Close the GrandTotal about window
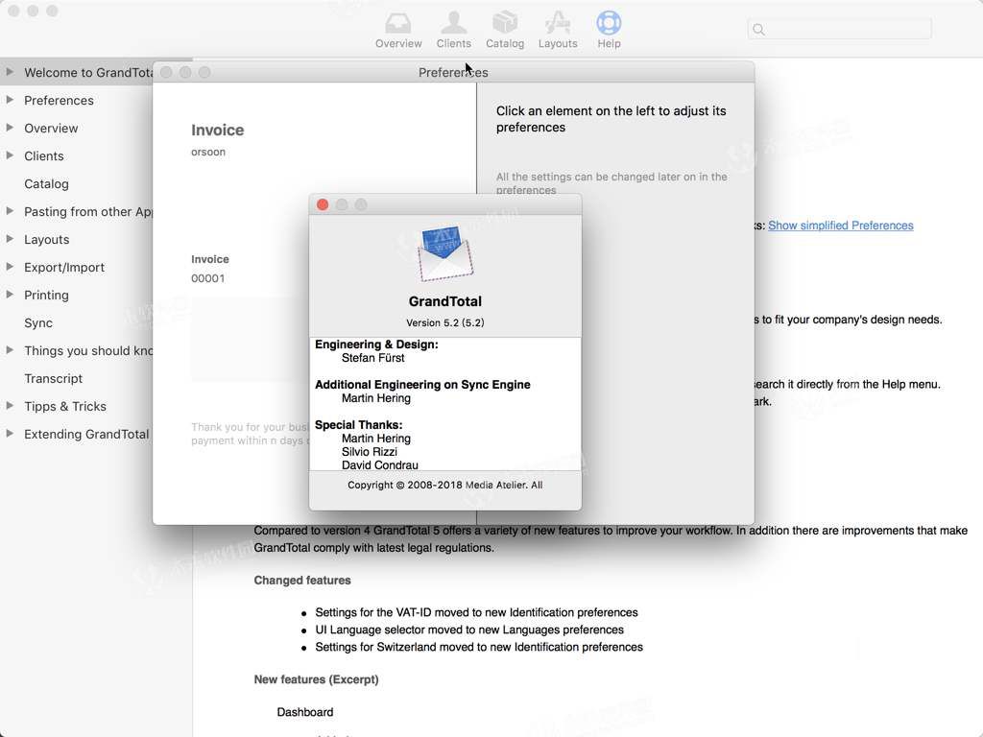 coord(323,205)
